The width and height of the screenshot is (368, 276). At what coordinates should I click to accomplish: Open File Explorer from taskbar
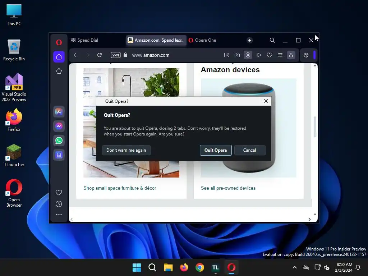click(x=168, y=267)
